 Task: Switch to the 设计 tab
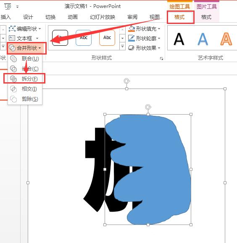[28, 17]
